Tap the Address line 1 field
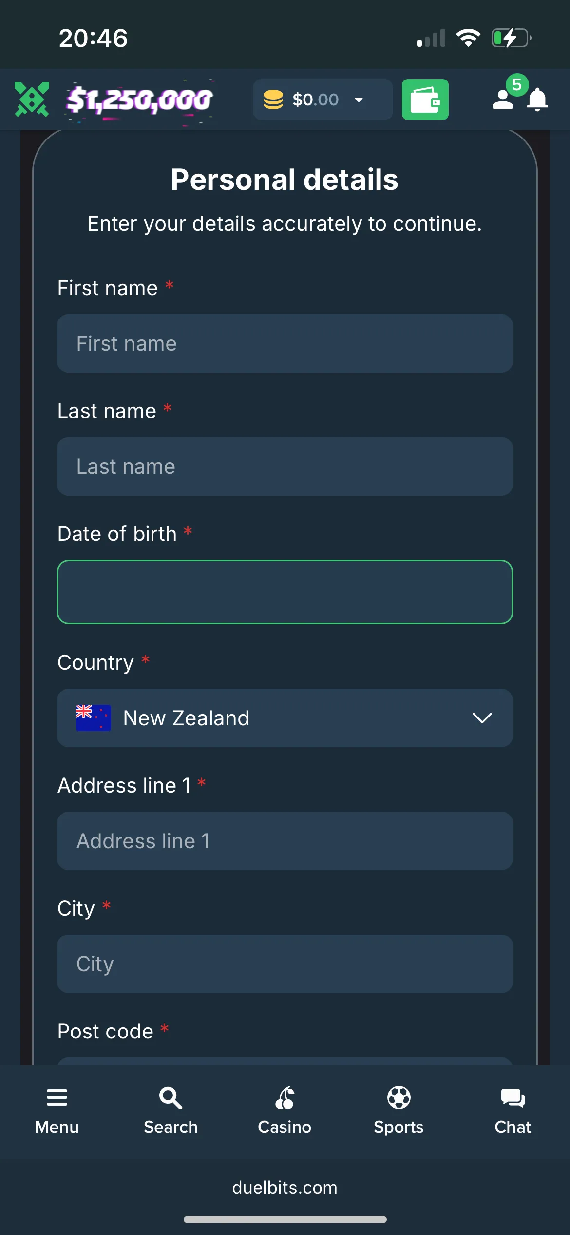570x1235 pixels. click(285, 841)
